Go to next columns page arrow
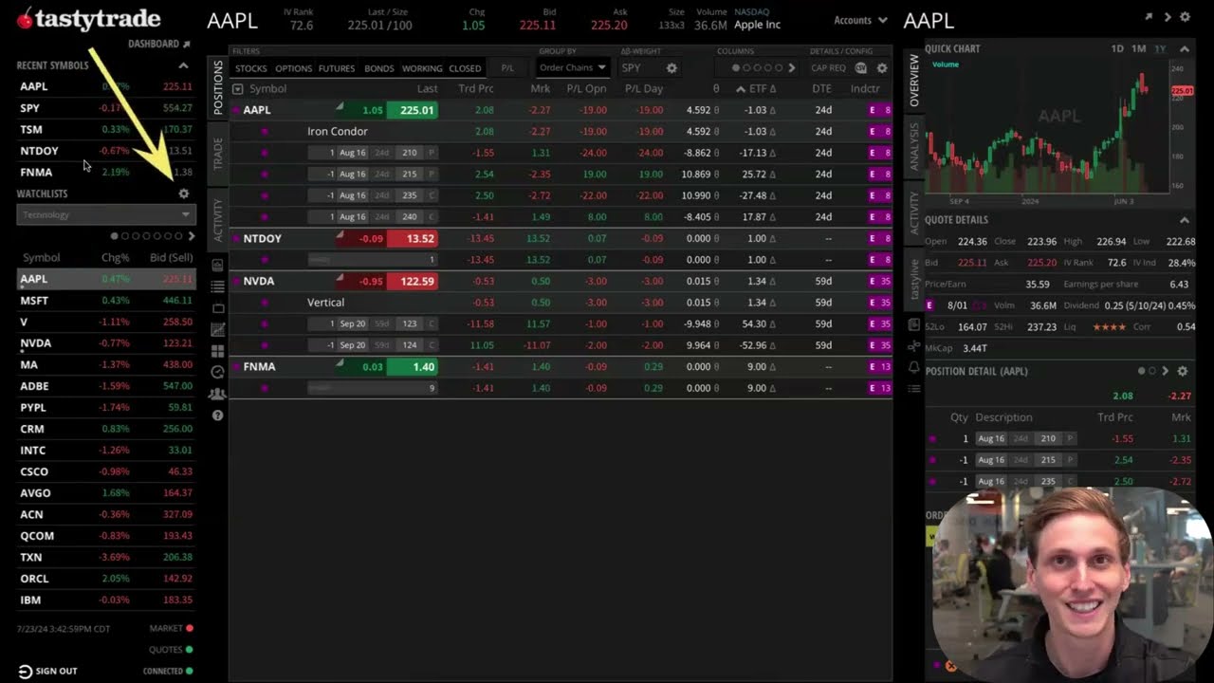The width and height of the screenshot is (1214, 683). (792, 68)
